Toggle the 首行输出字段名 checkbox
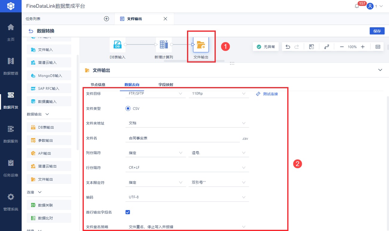389x231 pixels. 128,212
